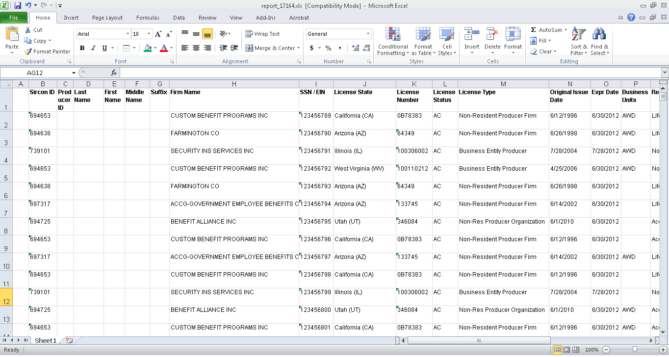Switch to Page Break Preview in status bar
669x357 pixels.
[576, 350]
